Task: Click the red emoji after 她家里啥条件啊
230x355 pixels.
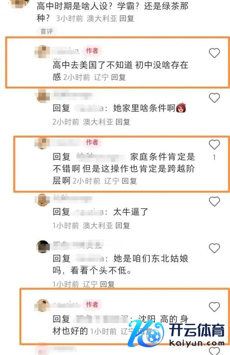Action: [181, 108]
